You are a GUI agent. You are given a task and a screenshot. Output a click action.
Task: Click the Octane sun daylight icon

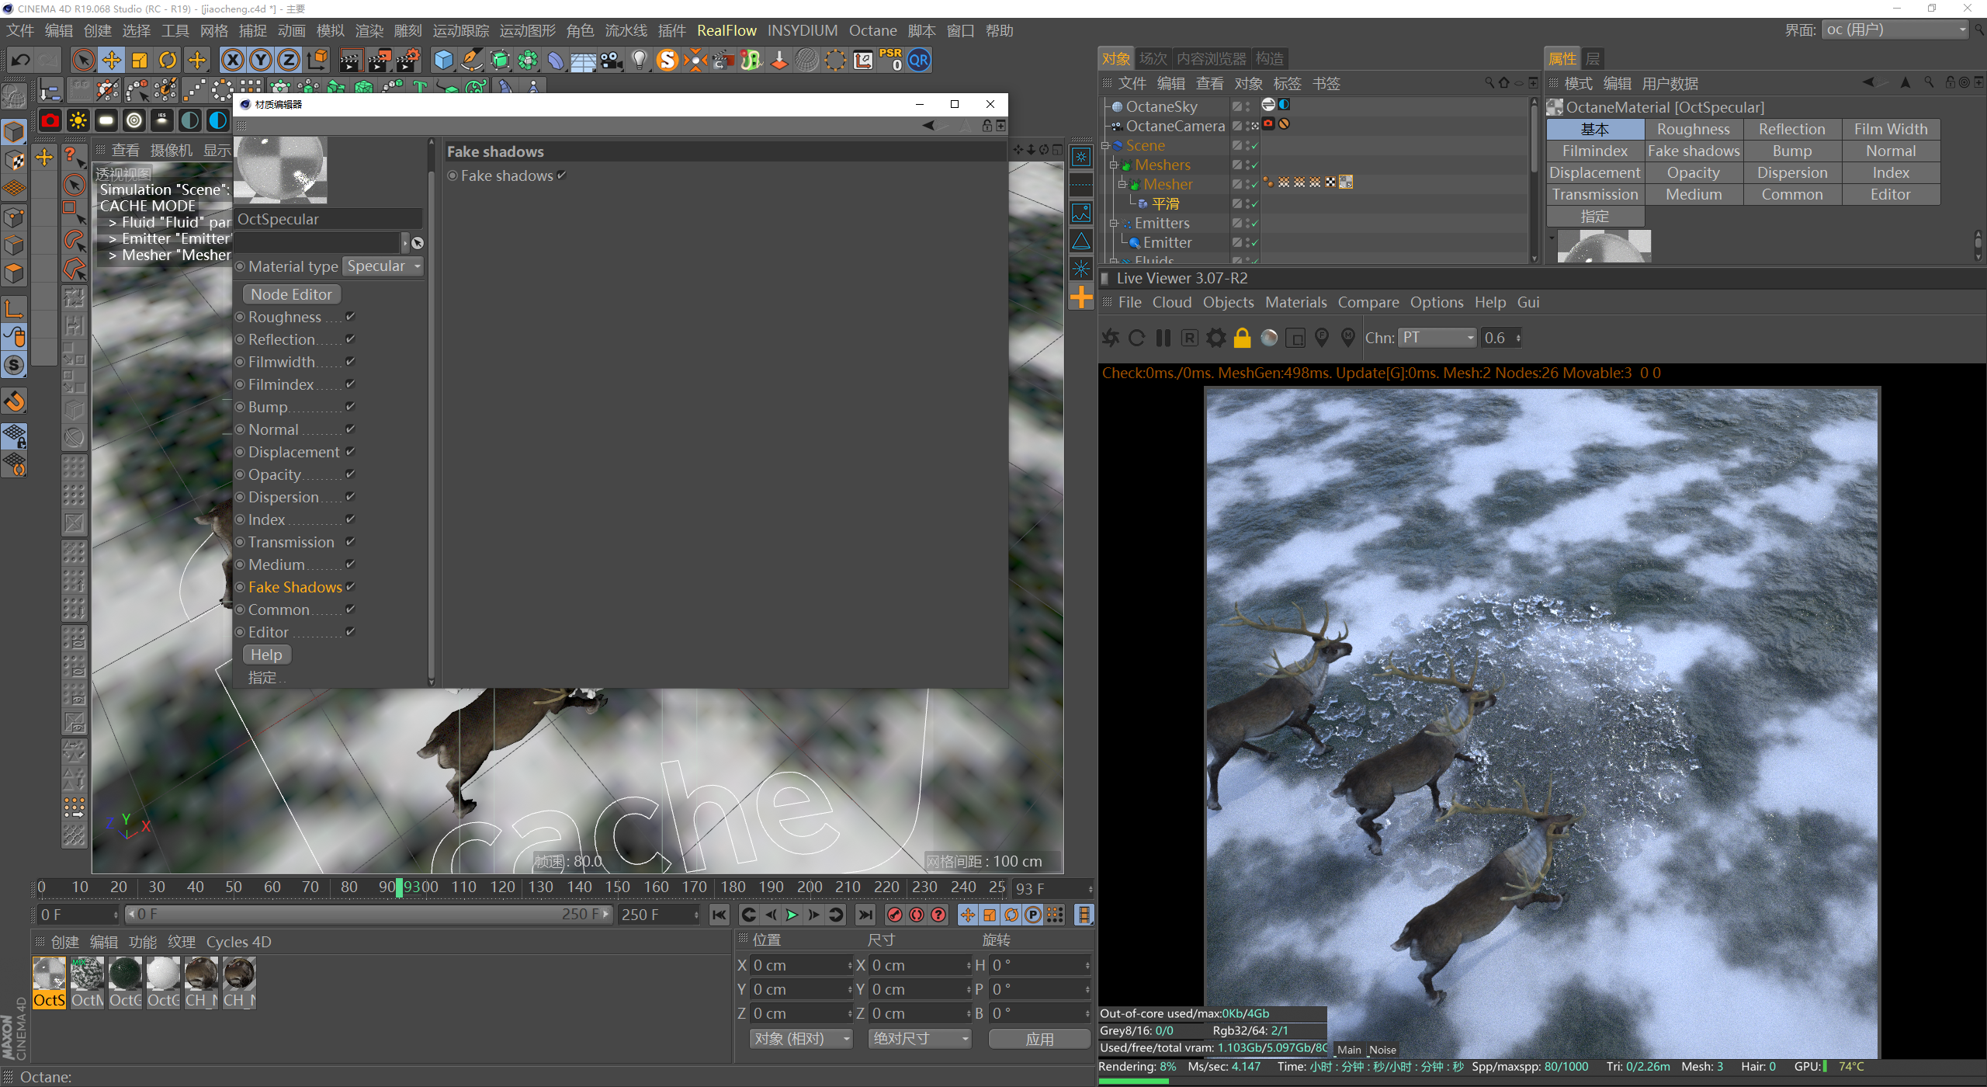pyautogui.click(x=78, y=120)
